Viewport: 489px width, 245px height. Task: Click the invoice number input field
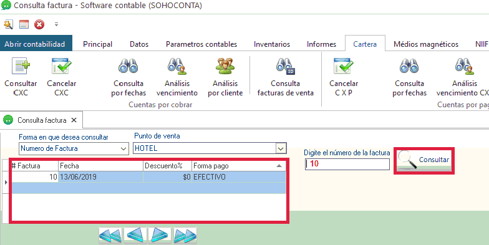(347, 164)
